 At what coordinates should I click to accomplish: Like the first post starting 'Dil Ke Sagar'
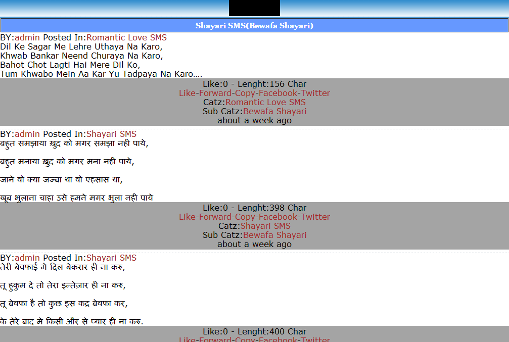(x=187, y=93)
